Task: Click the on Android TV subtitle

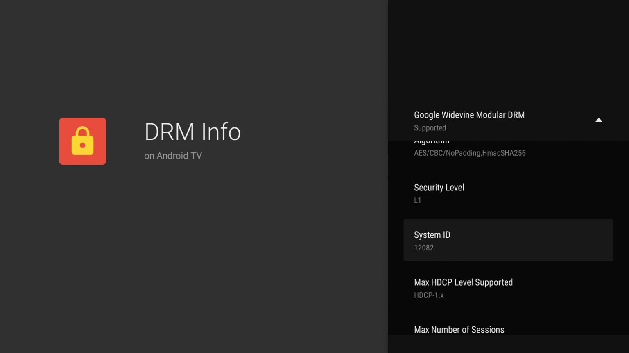Action: pyautogui.click(x=173, y=156)
